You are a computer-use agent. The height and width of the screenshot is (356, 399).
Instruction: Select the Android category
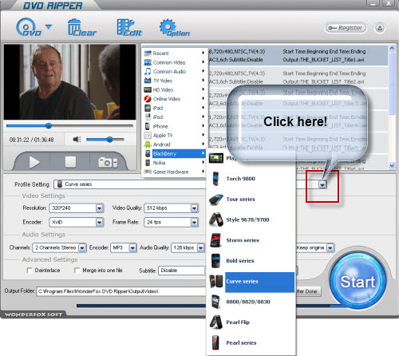[x=174, y=144]
